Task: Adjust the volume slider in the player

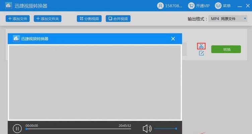Action: tap(166, 129)
